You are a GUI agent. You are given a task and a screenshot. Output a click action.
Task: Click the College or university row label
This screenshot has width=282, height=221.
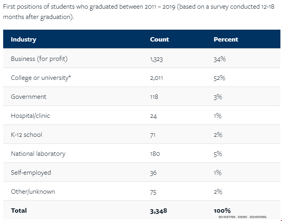tap(41, 78)
